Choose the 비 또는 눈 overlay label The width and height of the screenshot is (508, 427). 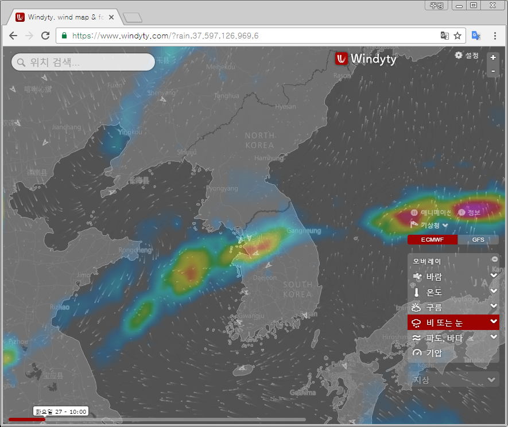pyautogui.click(x=444, y=323)
